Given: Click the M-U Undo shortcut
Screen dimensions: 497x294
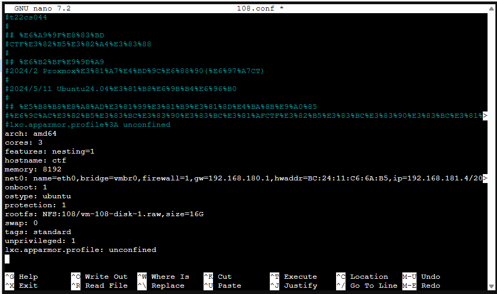Looking at the screenshot, I should point(421,277).
